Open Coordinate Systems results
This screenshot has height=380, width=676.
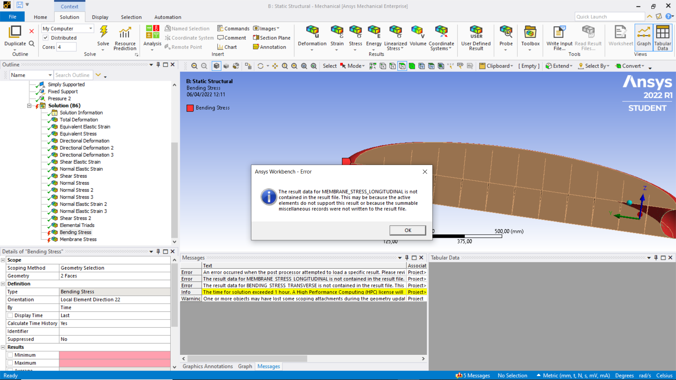click(441, 38)
